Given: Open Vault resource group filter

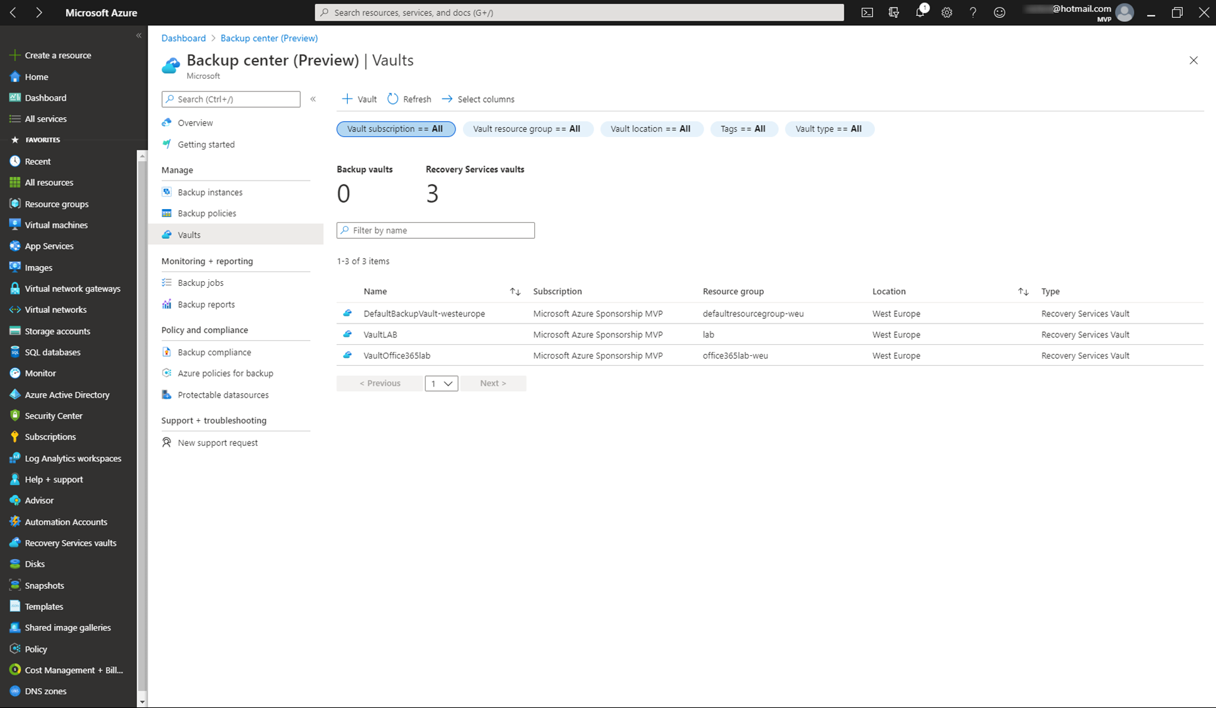Looking at the screenshot, I should pyautogui.click(x=527, y=129).
